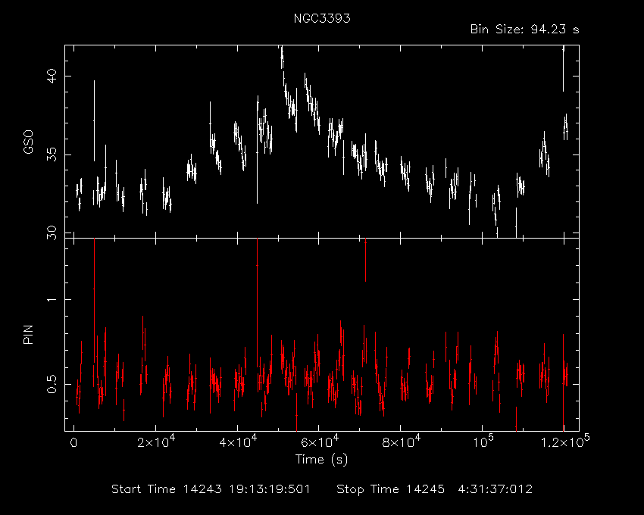Click the x-axis tick label 0

(73, 443)
